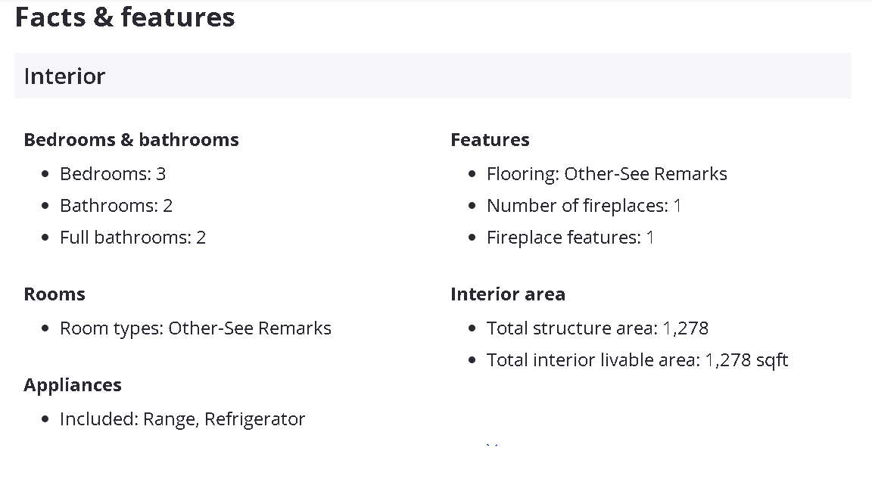
Task: Click the 'Flooring' label
Action: coord(522,174)
